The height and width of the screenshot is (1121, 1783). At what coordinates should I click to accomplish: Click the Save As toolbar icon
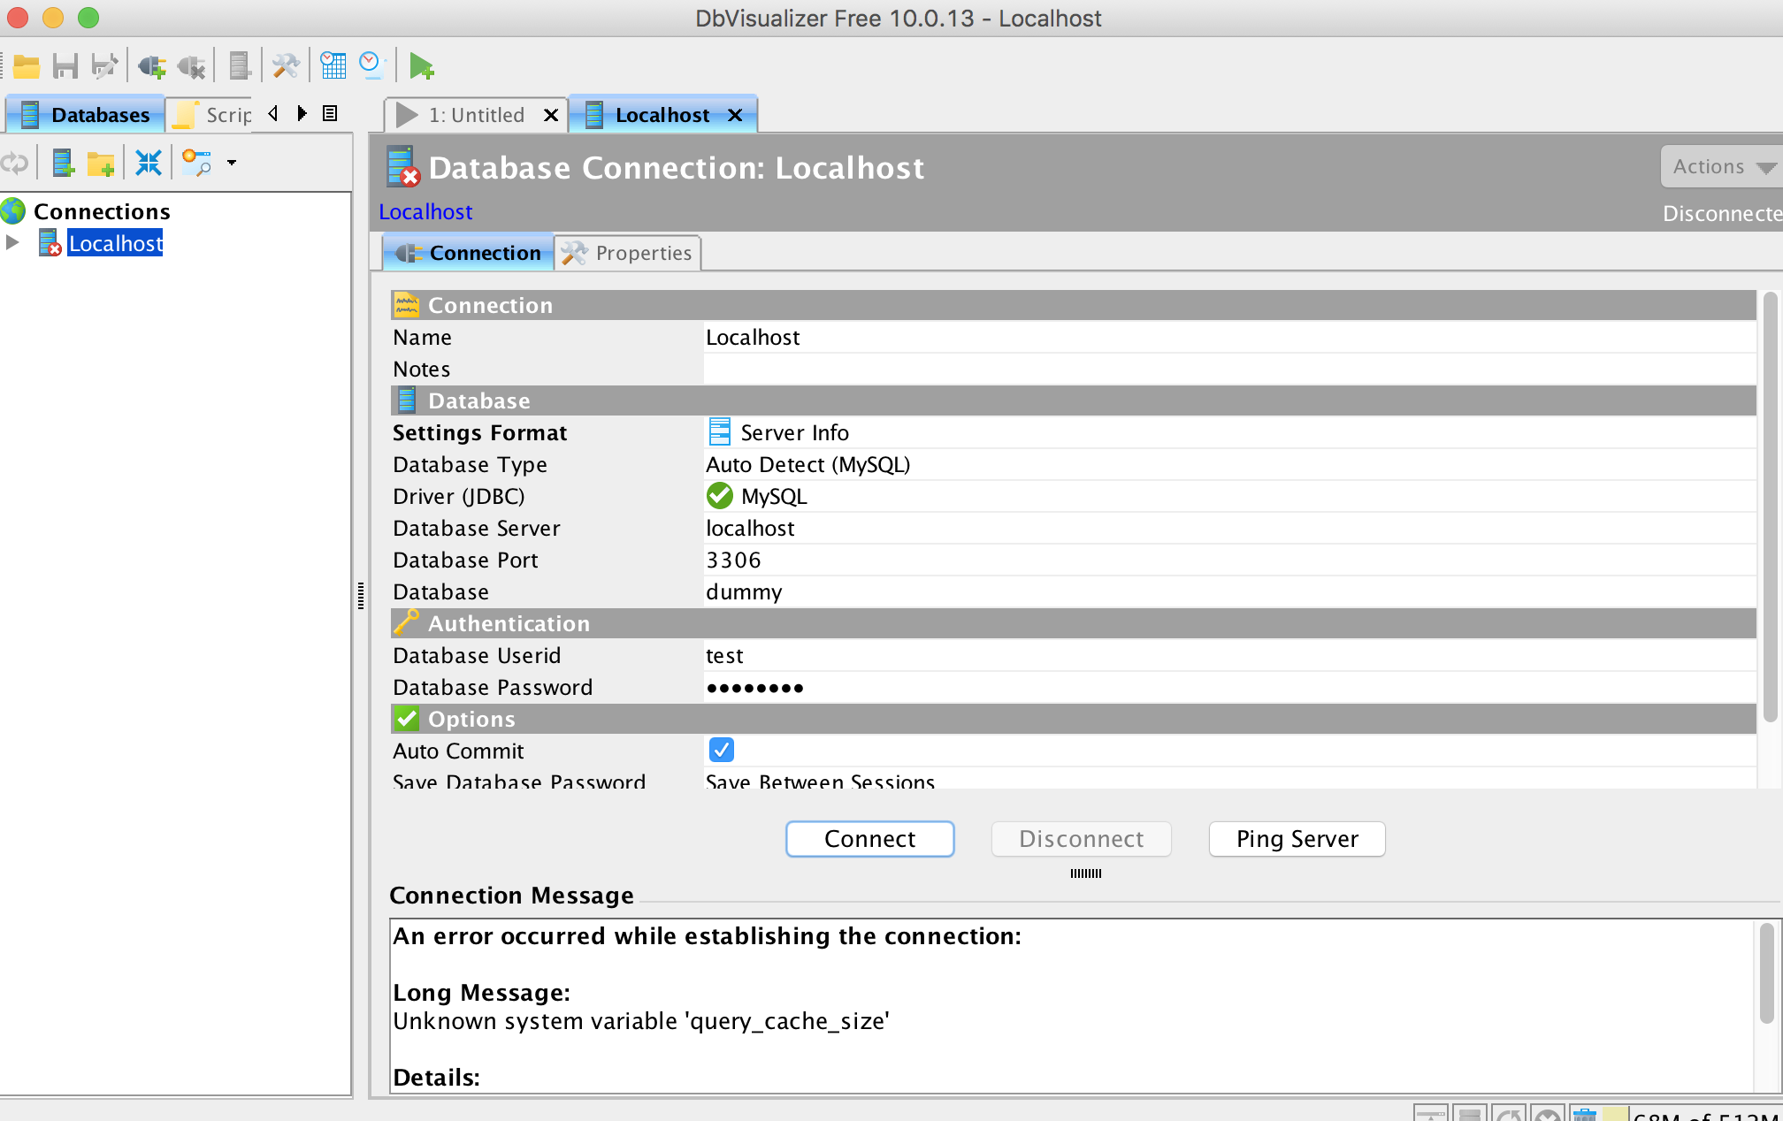click(x=104, y=66)
